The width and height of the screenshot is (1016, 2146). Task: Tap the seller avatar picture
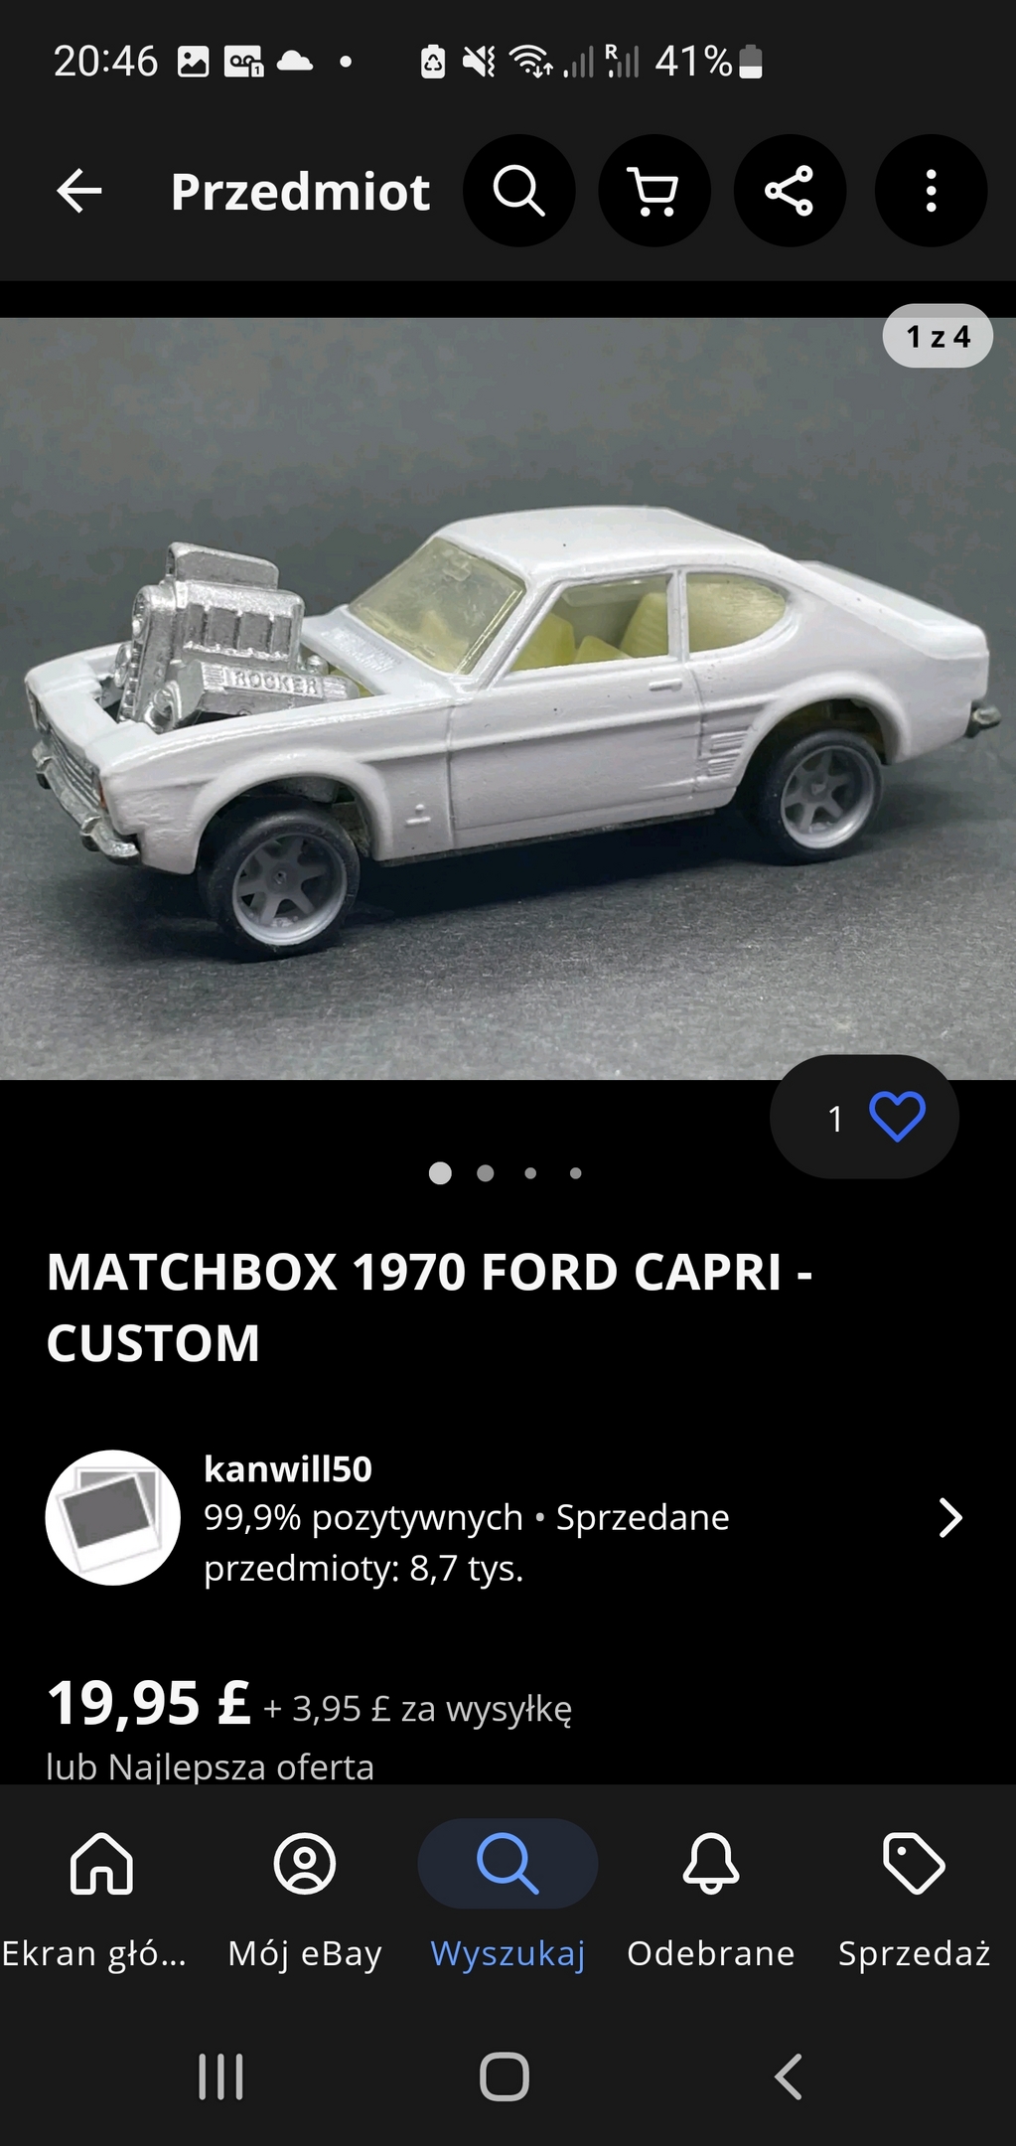click(112, 1517)
